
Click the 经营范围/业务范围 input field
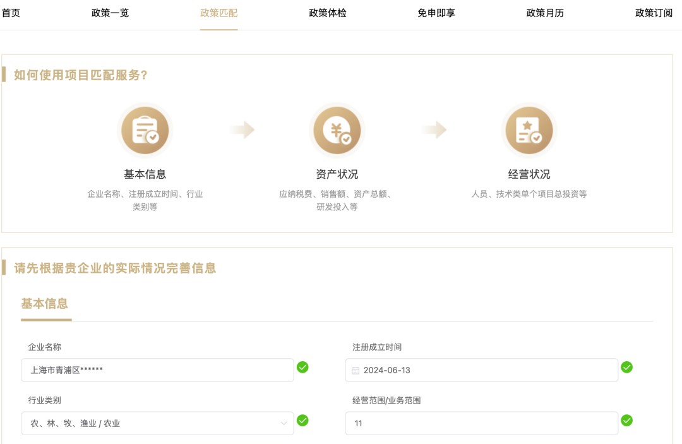(x=481, y=423)
